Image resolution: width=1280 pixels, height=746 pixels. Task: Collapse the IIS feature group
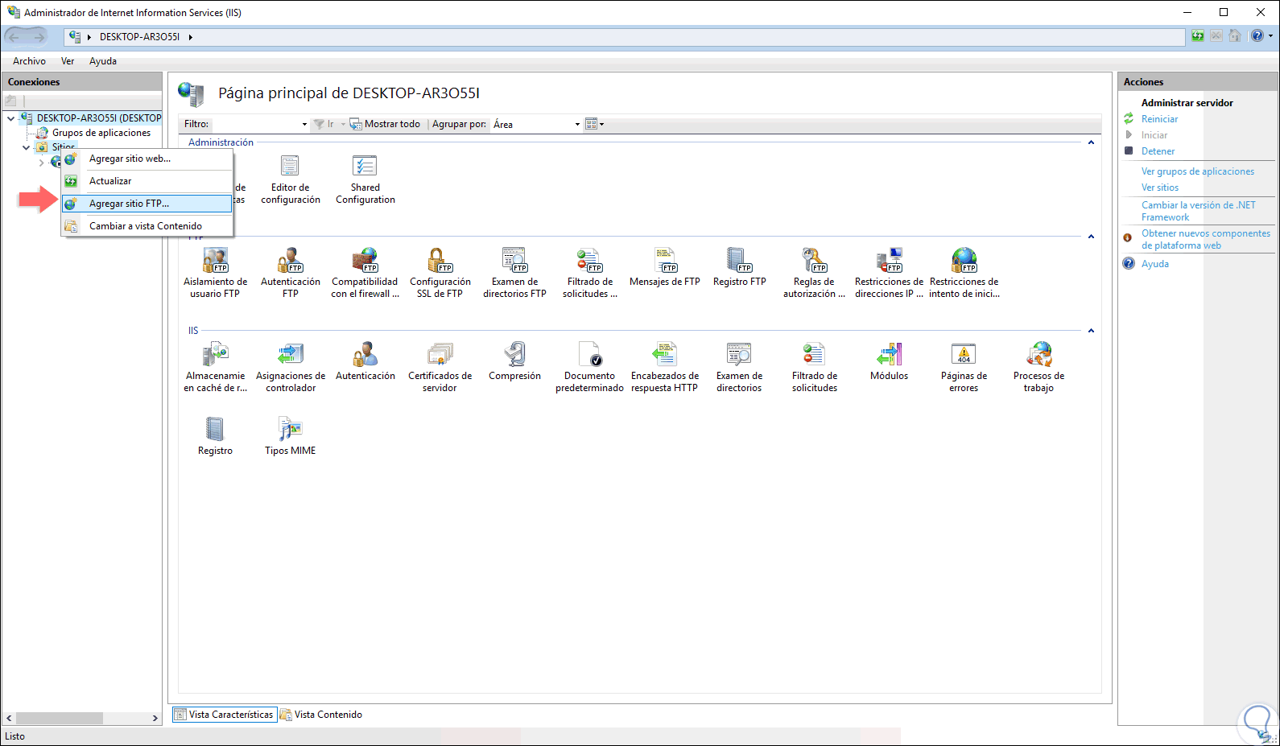pos(1091,331)
